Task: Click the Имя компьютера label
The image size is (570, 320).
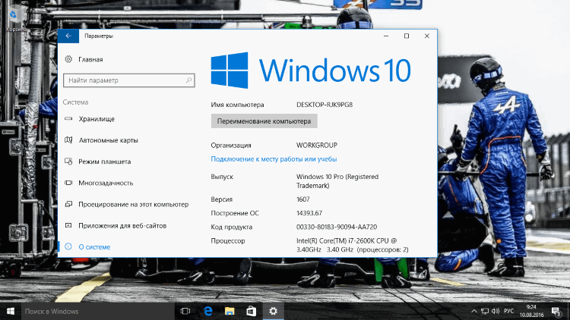Action: coord(237,105)
